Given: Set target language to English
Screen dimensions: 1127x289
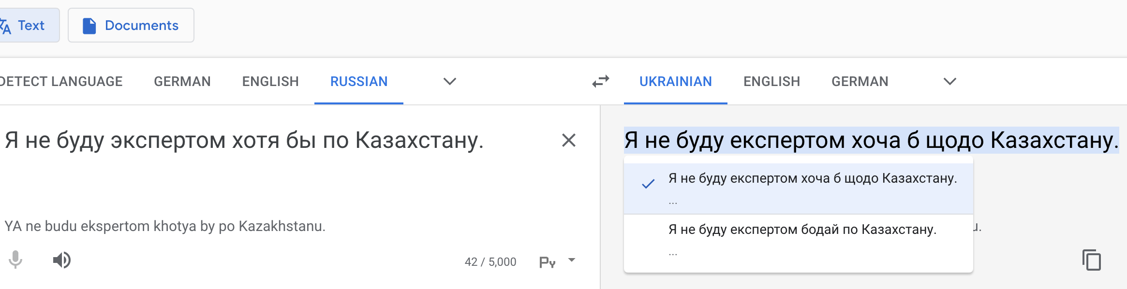Looking at the screenshot, I should (771, 81).
